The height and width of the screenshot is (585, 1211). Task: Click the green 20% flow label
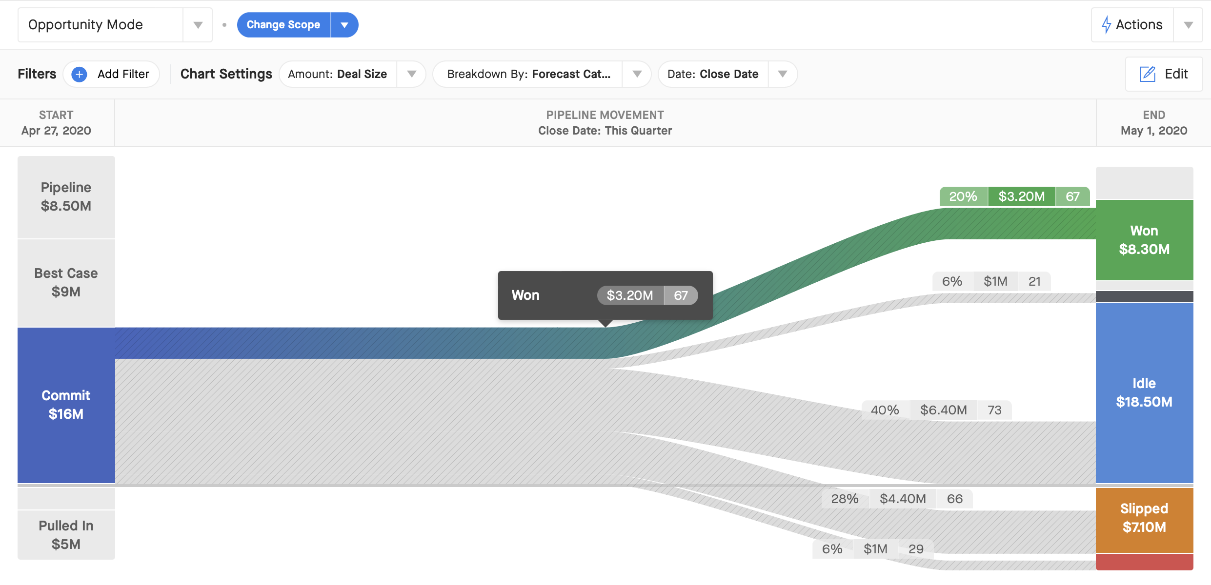[x=964, y=196]
